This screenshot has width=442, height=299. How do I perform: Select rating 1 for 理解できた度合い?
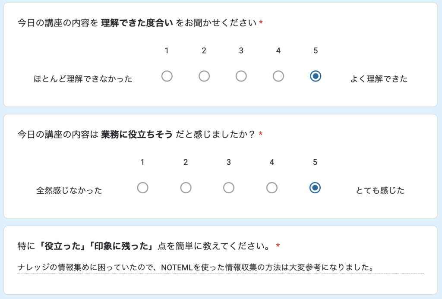click(167, 76)
